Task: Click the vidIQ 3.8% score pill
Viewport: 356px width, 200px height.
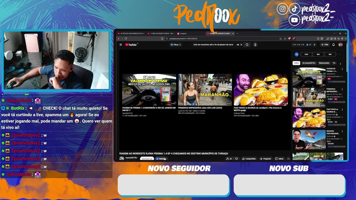Action: click(306, 54)
